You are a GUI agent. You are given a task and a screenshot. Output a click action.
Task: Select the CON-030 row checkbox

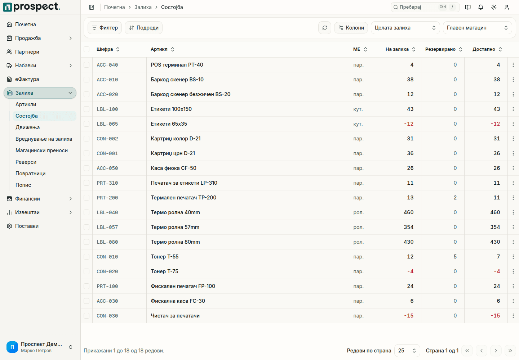click(86, 316)
